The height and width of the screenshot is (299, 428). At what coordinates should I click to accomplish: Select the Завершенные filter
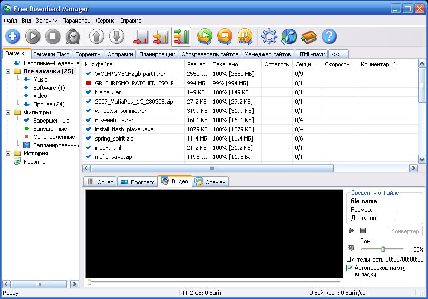tap(51, 121)
